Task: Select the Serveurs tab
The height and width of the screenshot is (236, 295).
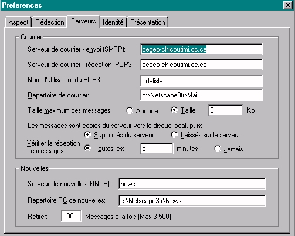Action: 83,21
